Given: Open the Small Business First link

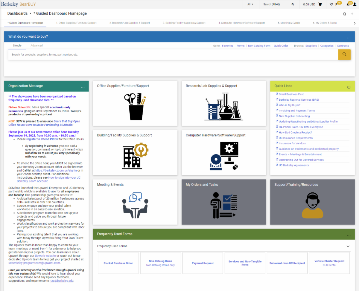Looking at the screenshot, I should [x=291, y=94].
